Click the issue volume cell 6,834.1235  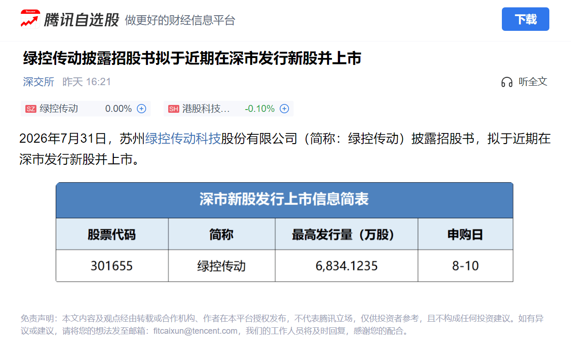point(347,266)
